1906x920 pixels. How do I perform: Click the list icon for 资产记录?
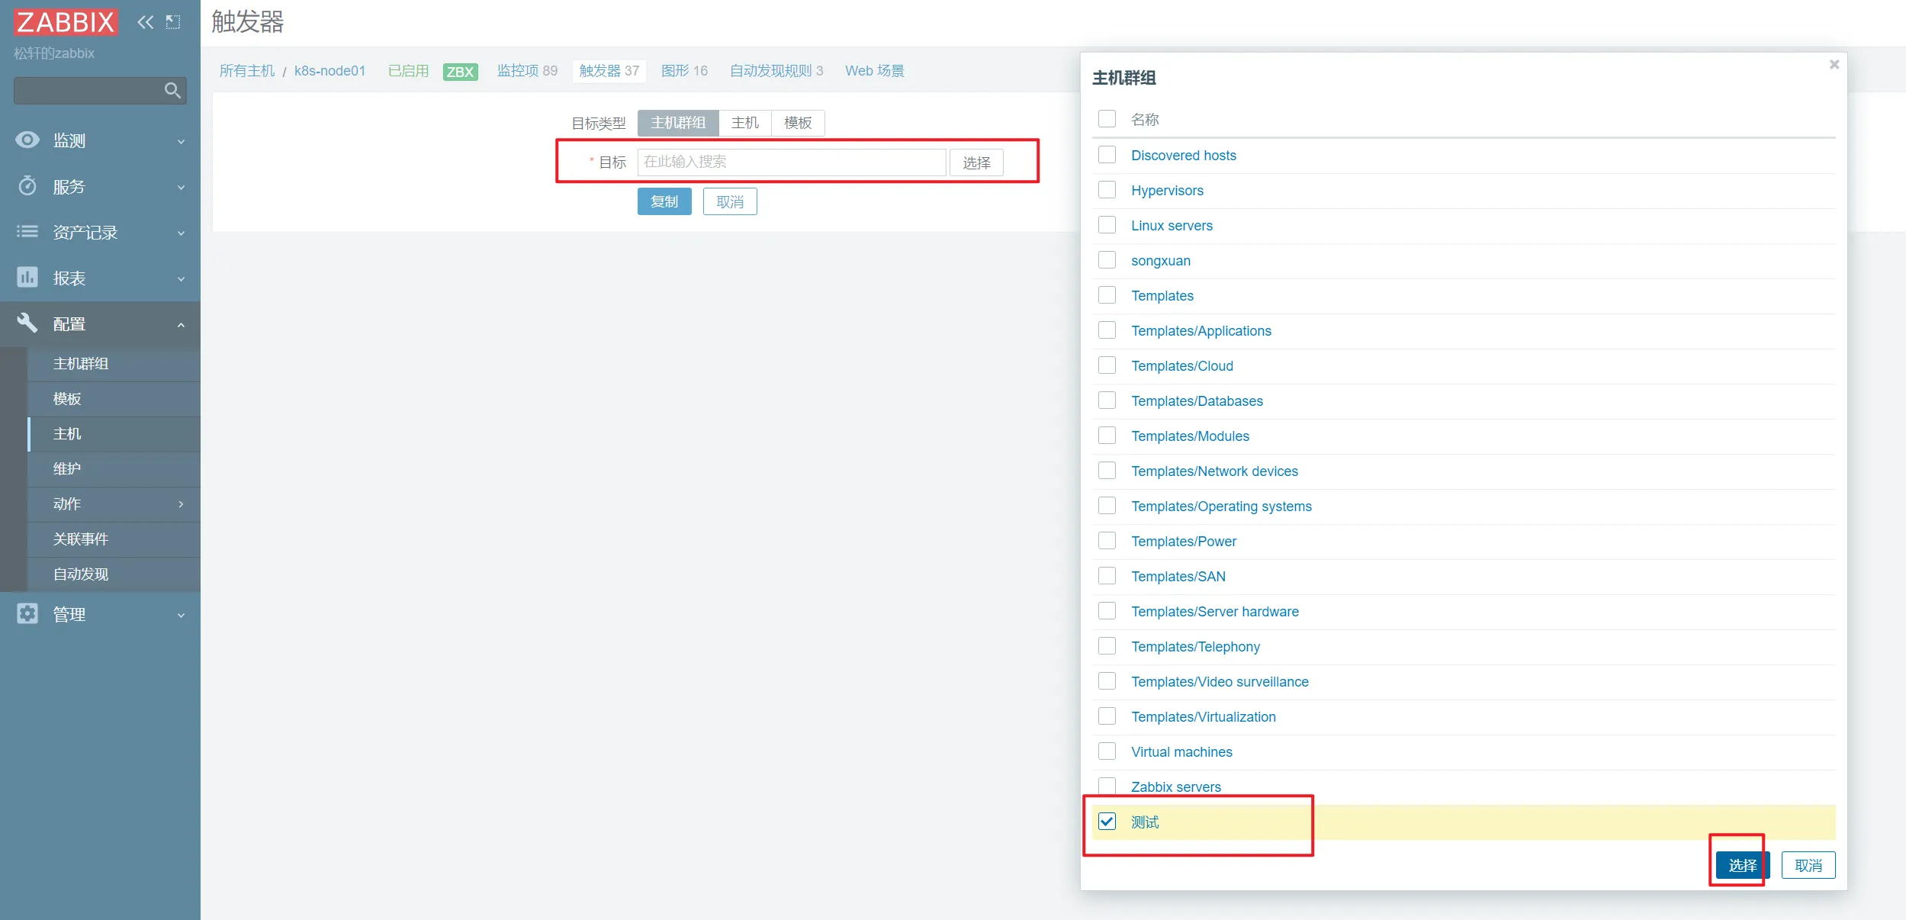tap(27, 232)
